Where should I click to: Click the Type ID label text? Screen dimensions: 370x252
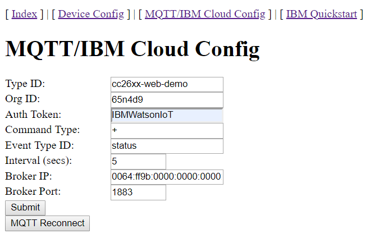[25, 84]
